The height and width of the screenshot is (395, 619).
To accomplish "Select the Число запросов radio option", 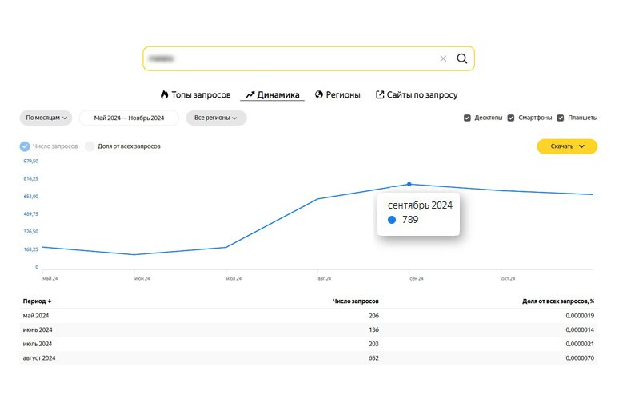I will click(x=25, y=146).
